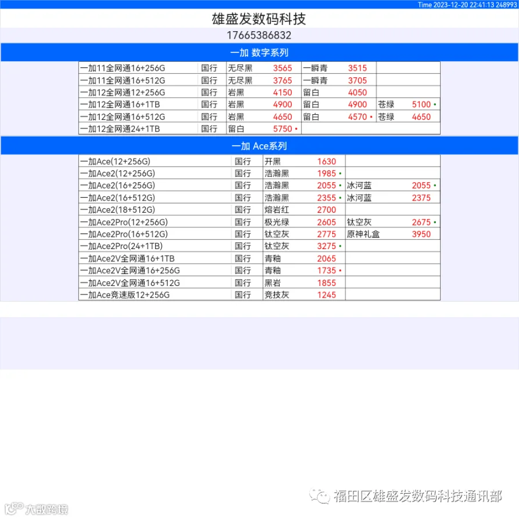Viewport: 519px width, 519px height.
Task: Click "冰河蓝" in the Ace2(16+256G) row
Action: (x=359, y=185)
